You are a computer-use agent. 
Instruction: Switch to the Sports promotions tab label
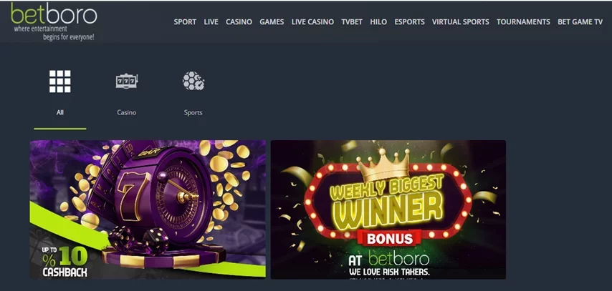click(x=193, y=112)
